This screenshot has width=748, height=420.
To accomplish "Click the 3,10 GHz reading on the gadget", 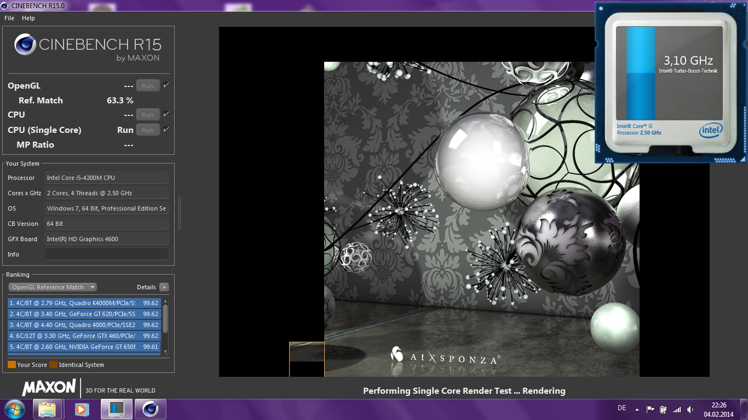I will click(688, 60).
